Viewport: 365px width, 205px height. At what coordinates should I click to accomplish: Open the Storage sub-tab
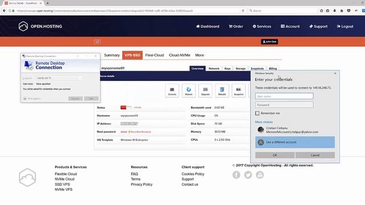coord(241,68)
